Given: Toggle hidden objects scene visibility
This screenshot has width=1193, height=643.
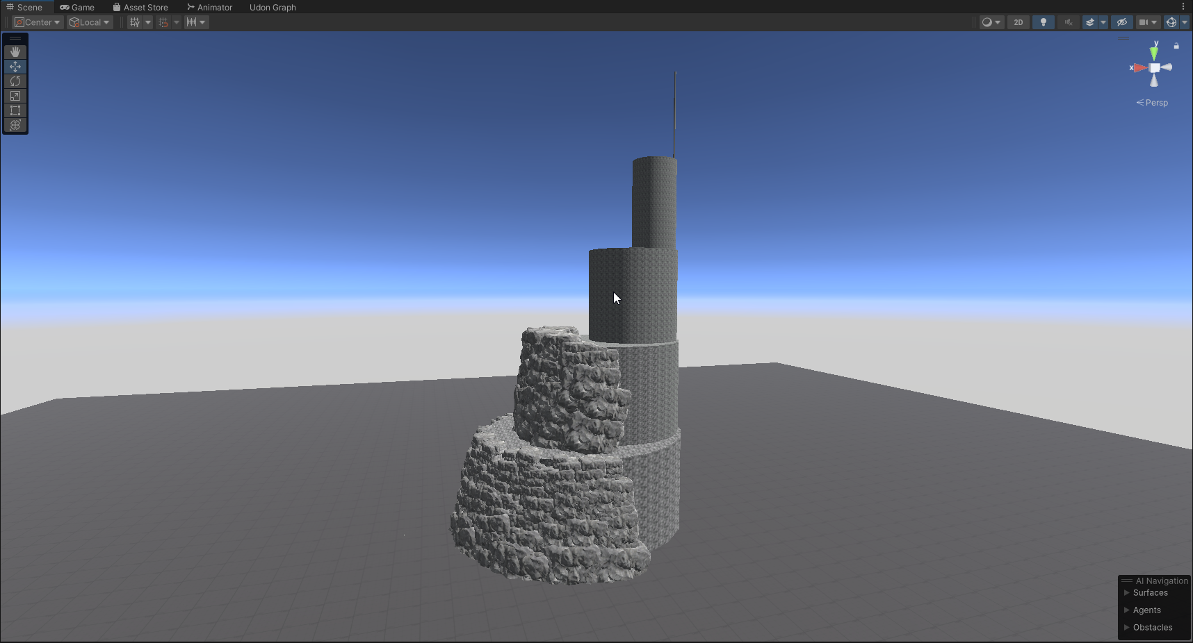Looking at the screenshot, I should coord(1121,22).
